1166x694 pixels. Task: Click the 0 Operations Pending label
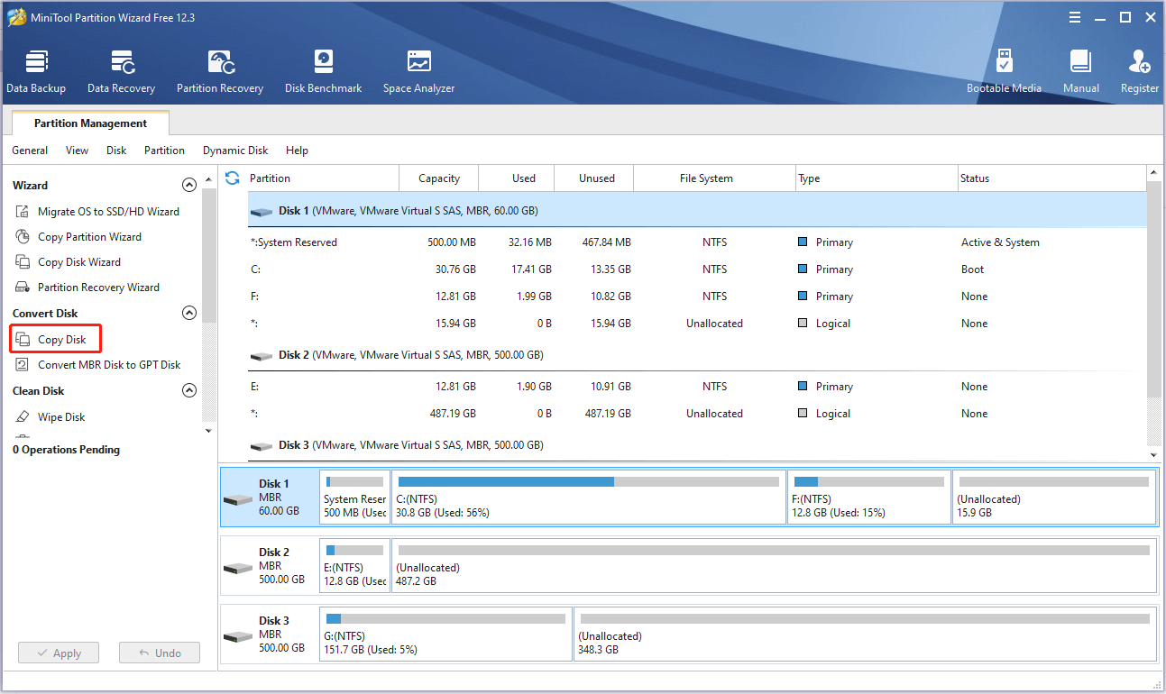click(66, 450)
